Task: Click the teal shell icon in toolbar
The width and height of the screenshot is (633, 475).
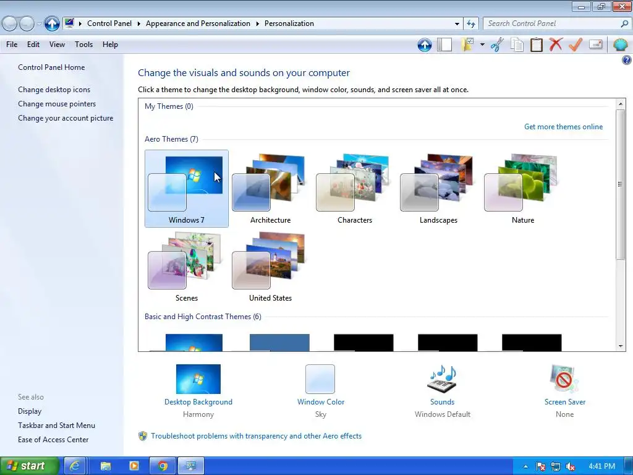Action: (x=620, y=45)
